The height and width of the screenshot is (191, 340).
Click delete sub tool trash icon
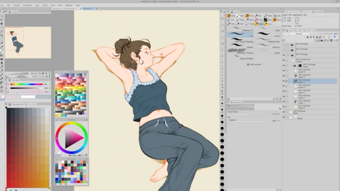(280, 99)
